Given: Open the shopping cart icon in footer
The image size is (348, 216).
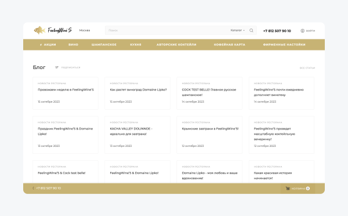Looking at the screenshot, I should [x=288, y=188].
